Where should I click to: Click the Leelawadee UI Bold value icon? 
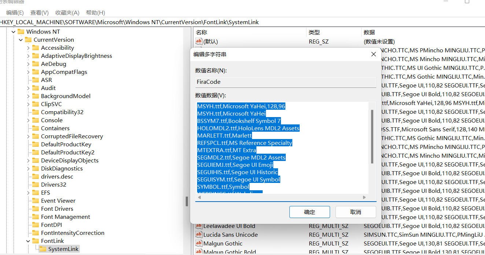coord(199,226)
